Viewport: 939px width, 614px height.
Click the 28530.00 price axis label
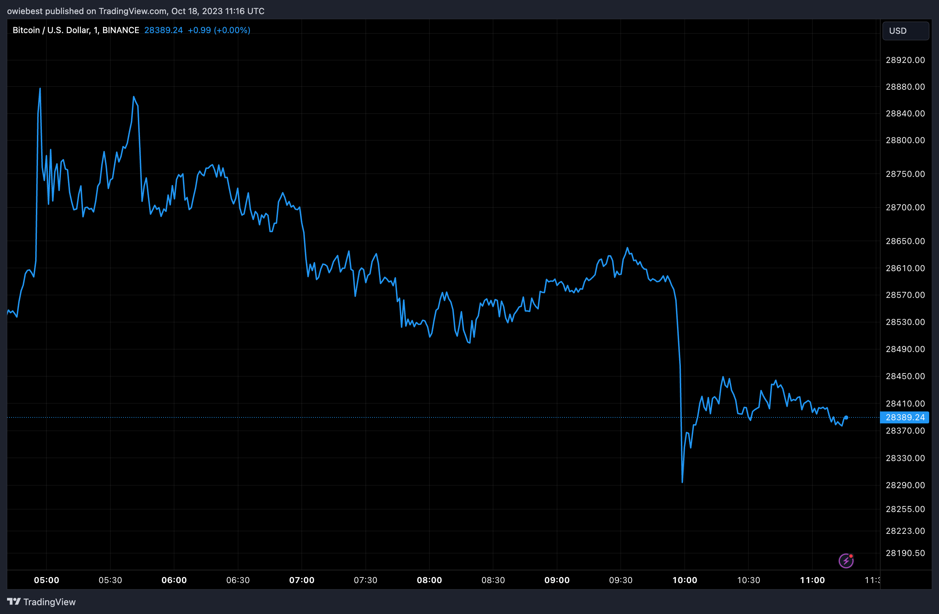[905, 322]
